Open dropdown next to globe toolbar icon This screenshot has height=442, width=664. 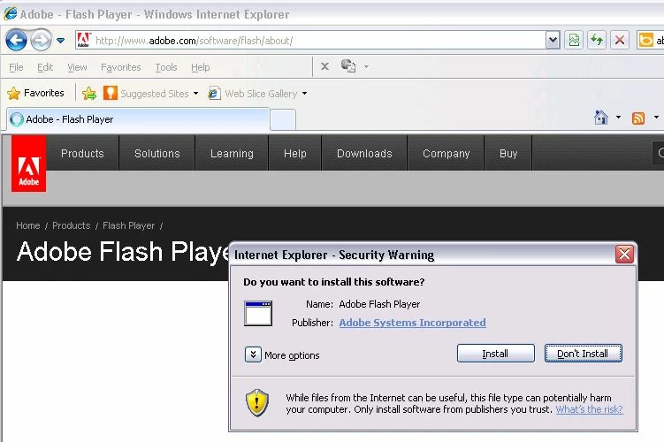pyautogui.click(x=366, y=66)
